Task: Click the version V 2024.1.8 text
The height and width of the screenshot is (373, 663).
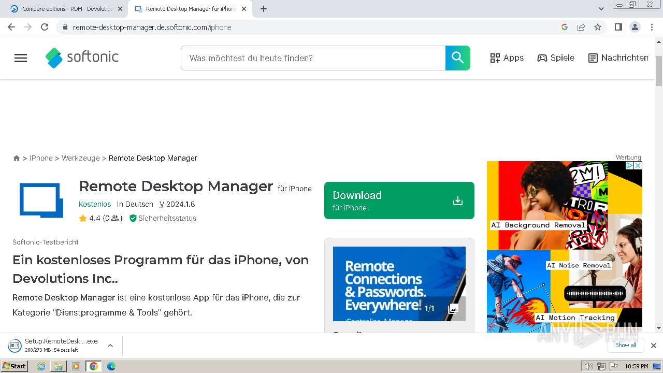Action: coord(177,204)
